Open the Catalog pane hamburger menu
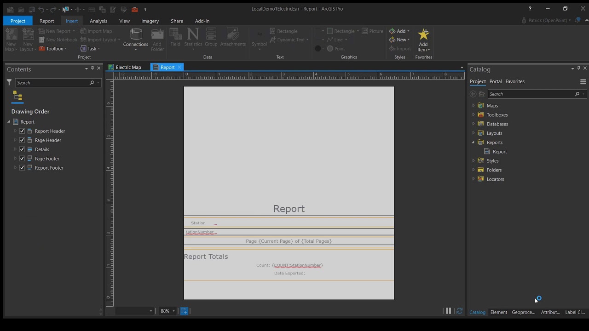Screen dimensions: 589x331 point(583,82)
